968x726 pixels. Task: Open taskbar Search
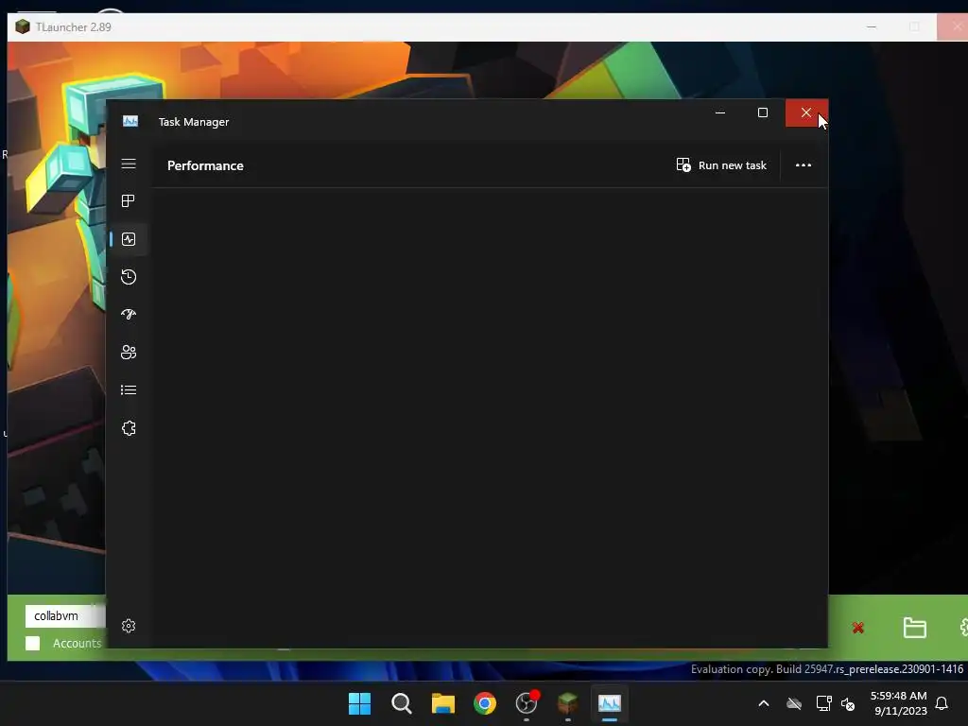(x=401, y=703)
